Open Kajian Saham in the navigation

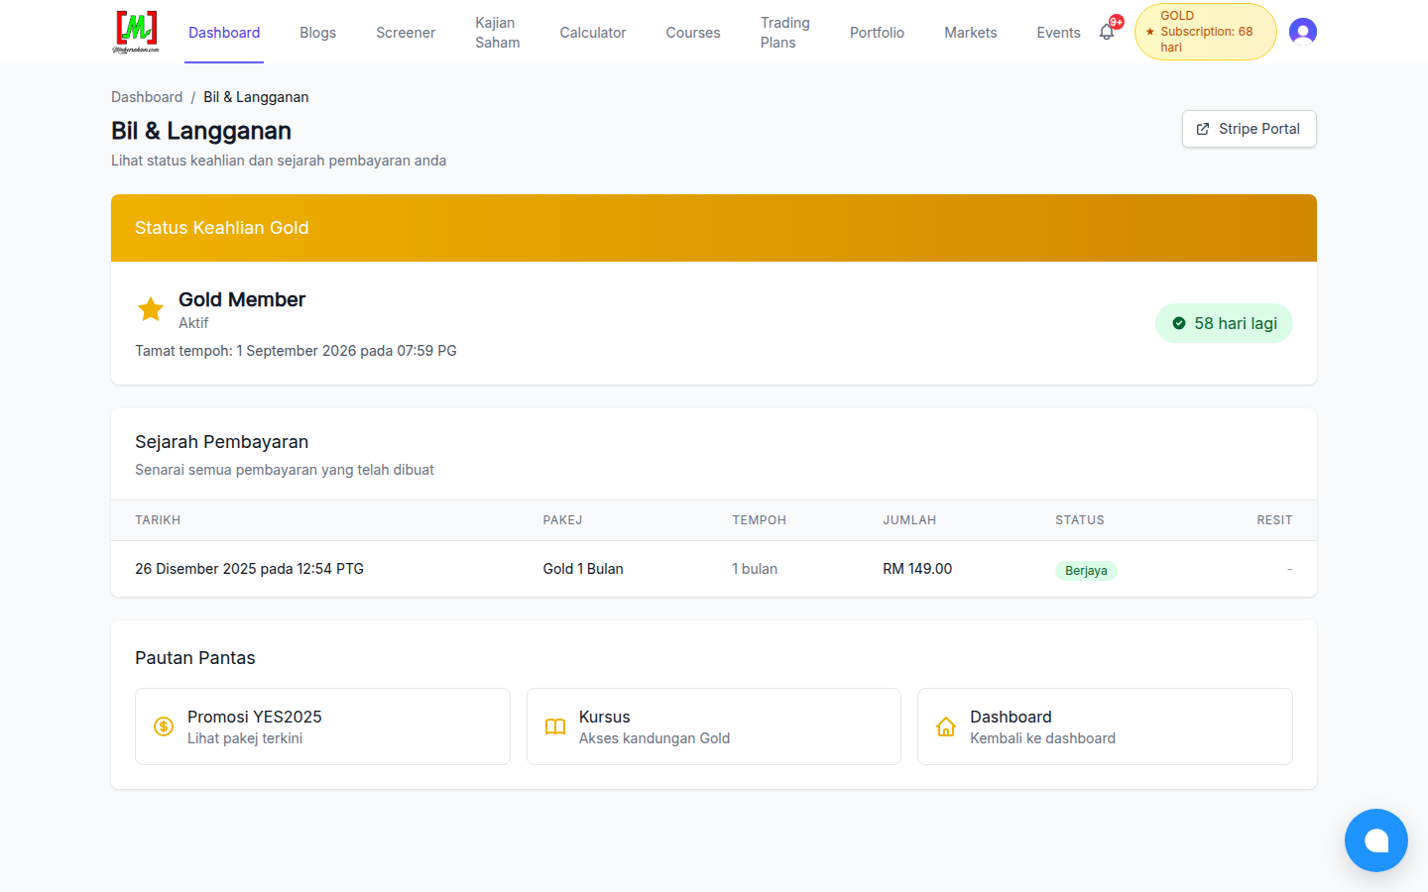[498, 33]
